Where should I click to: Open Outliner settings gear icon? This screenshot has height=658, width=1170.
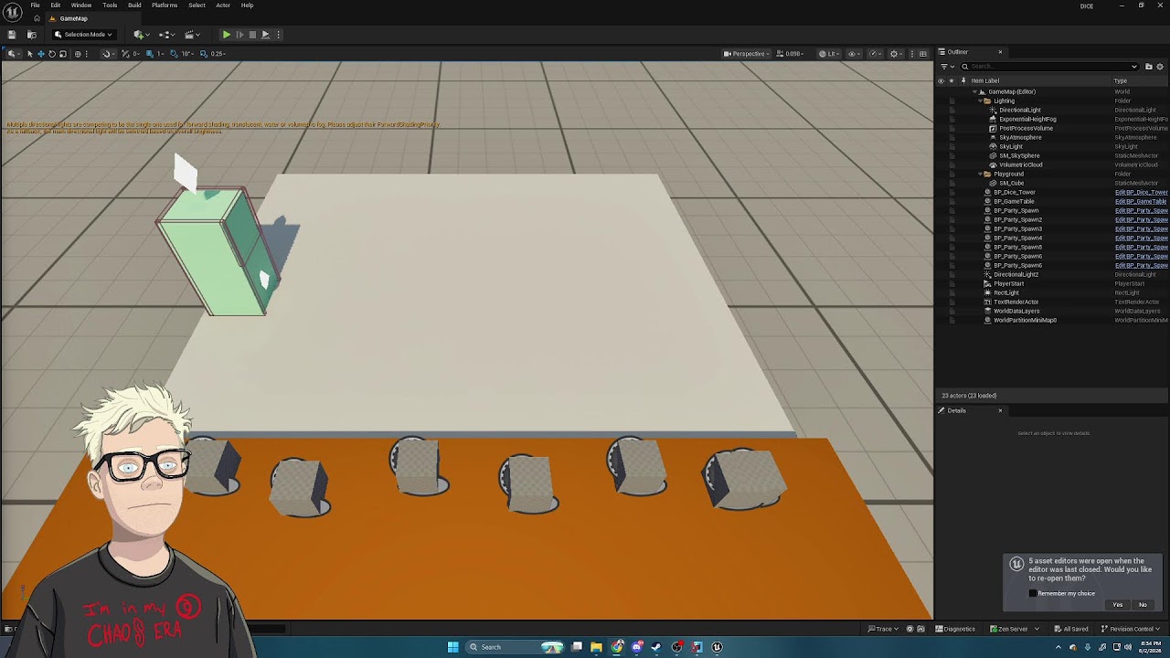[x=1161, y=67]
